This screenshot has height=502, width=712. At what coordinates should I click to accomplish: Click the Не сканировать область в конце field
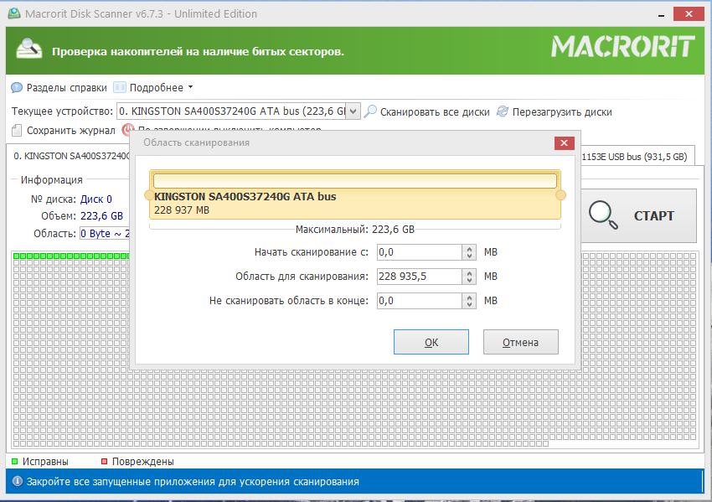pyautogui.click(x=419, y=301)
